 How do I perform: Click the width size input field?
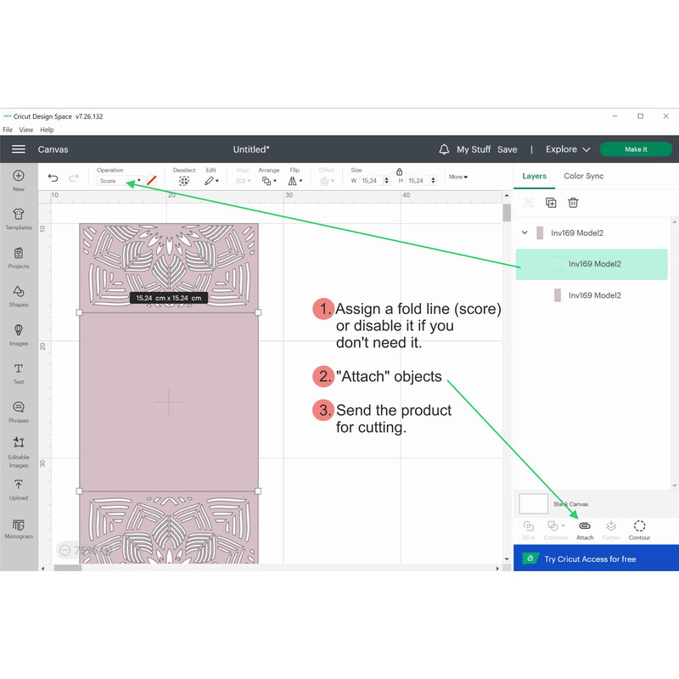pyautogui.click(x=370, y=181)
